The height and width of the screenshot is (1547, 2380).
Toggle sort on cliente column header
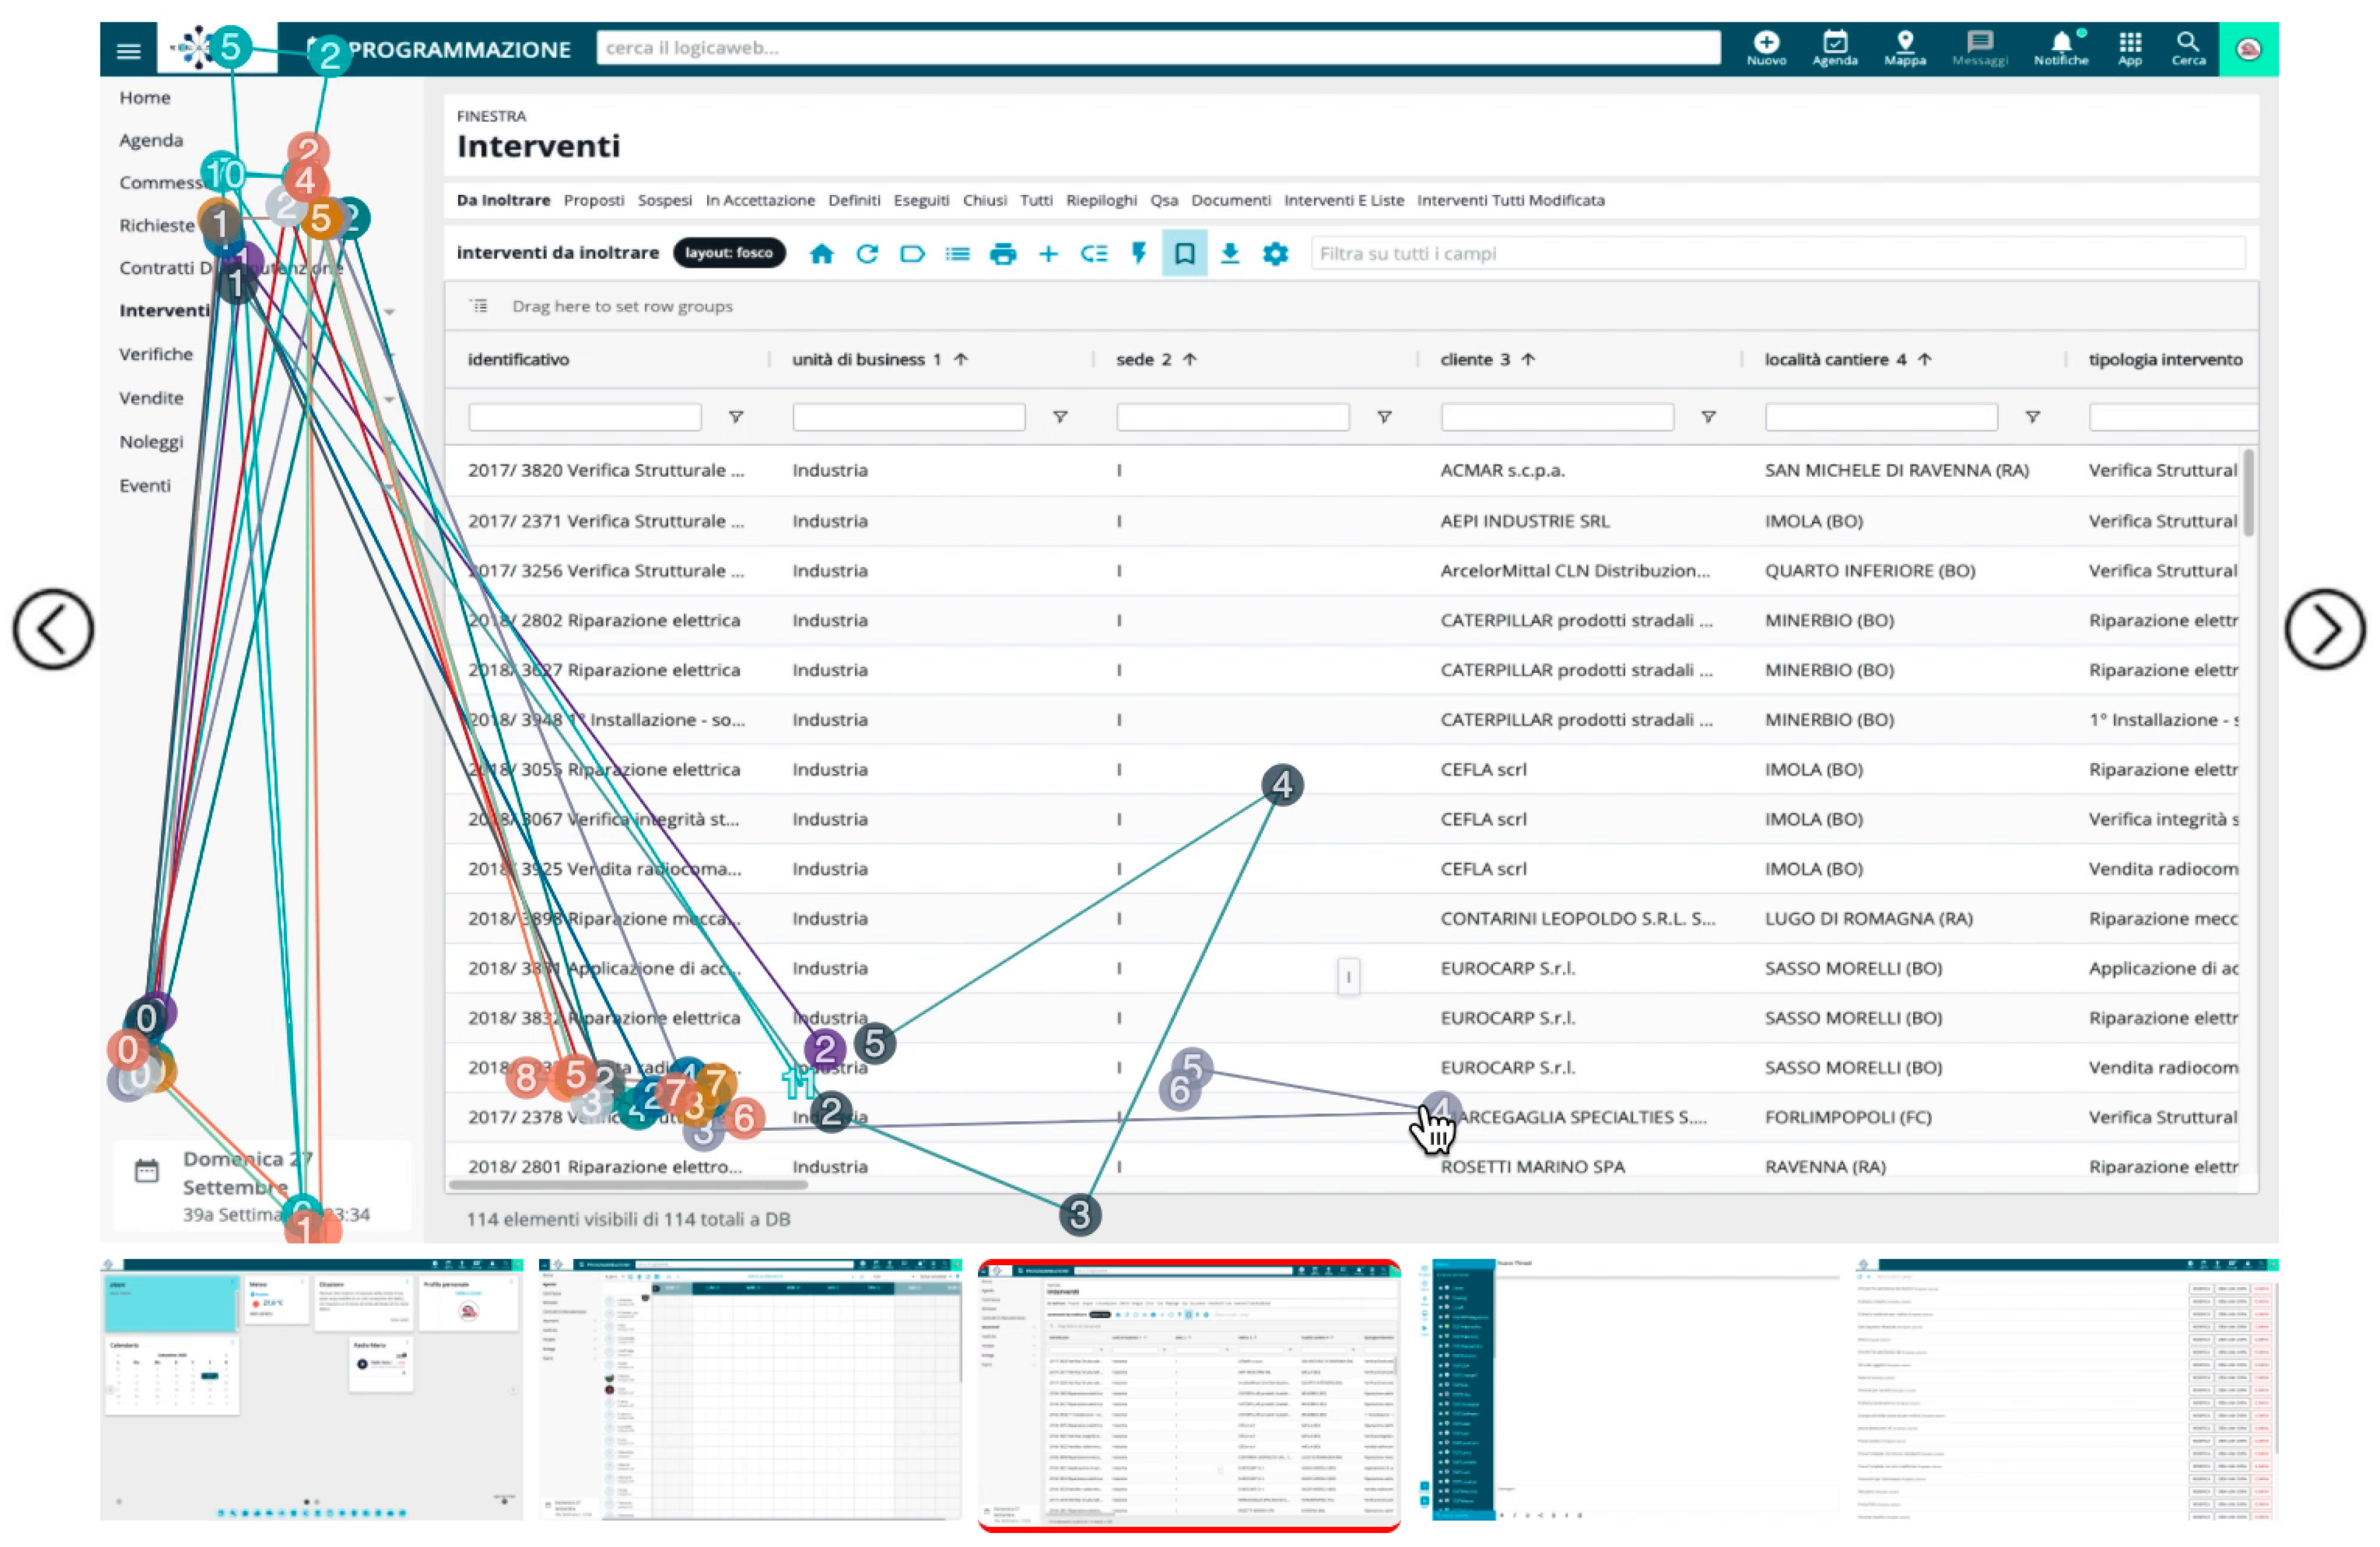1475,360
